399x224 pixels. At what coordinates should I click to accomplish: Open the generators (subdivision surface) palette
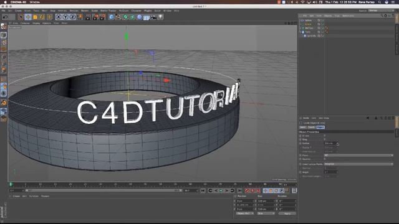coord(126,17)
